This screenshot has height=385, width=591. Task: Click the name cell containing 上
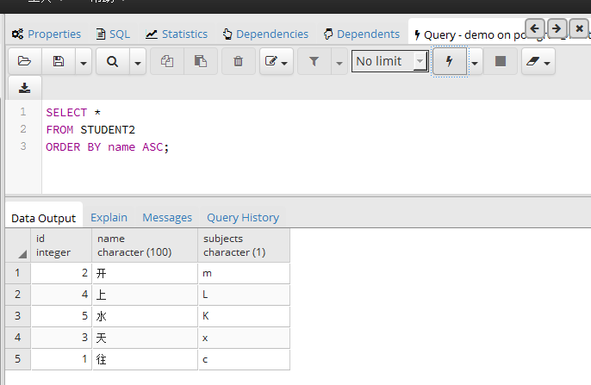point(145,295)
